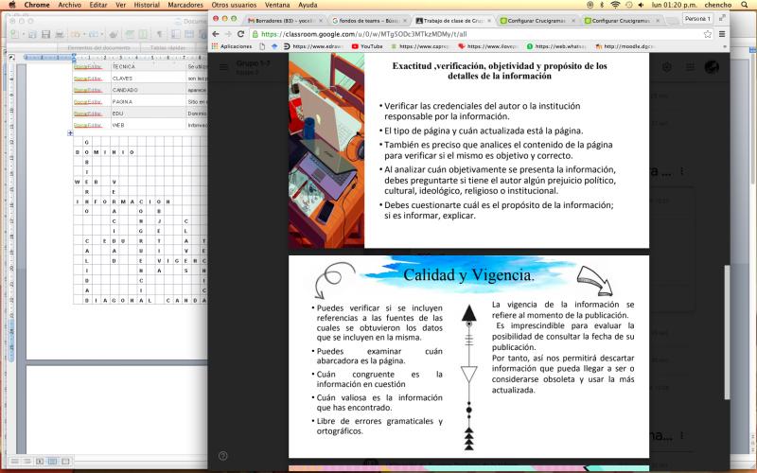This screenshot has height=473, width=757.
Task: Open the YouTube bookmark
Action: click(367, 46)
